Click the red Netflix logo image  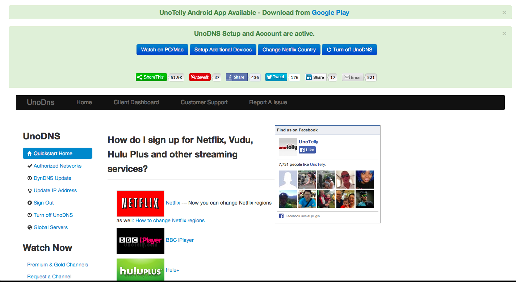140,203
